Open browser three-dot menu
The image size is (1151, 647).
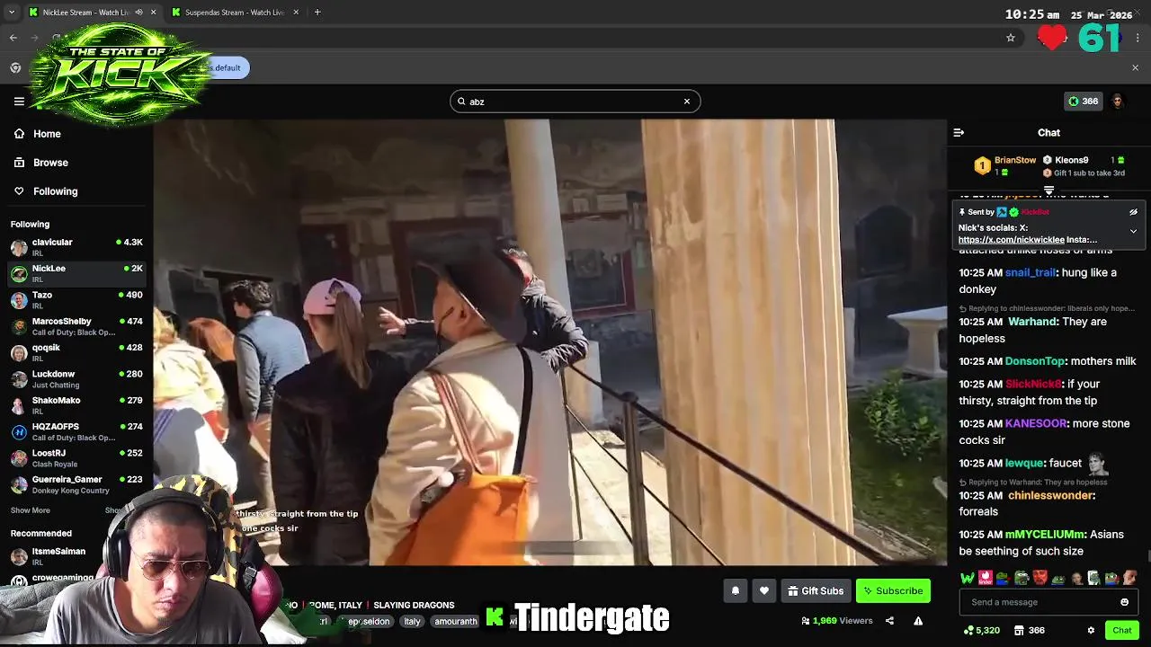click(x=1138, y=38)
